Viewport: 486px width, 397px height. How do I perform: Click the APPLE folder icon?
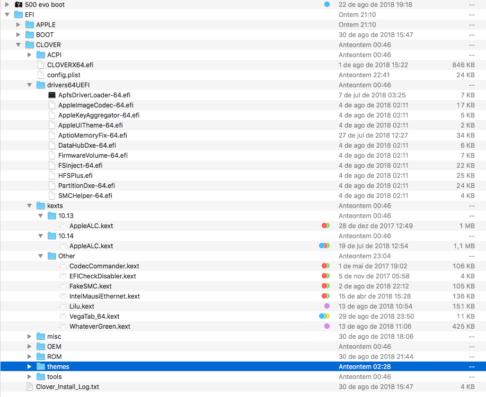[x=30, y=25]
